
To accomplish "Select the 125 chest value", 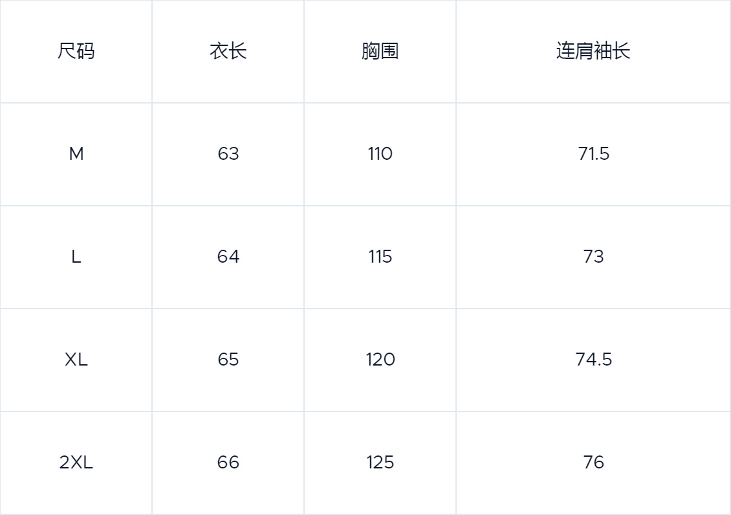I will click(380, 463).
